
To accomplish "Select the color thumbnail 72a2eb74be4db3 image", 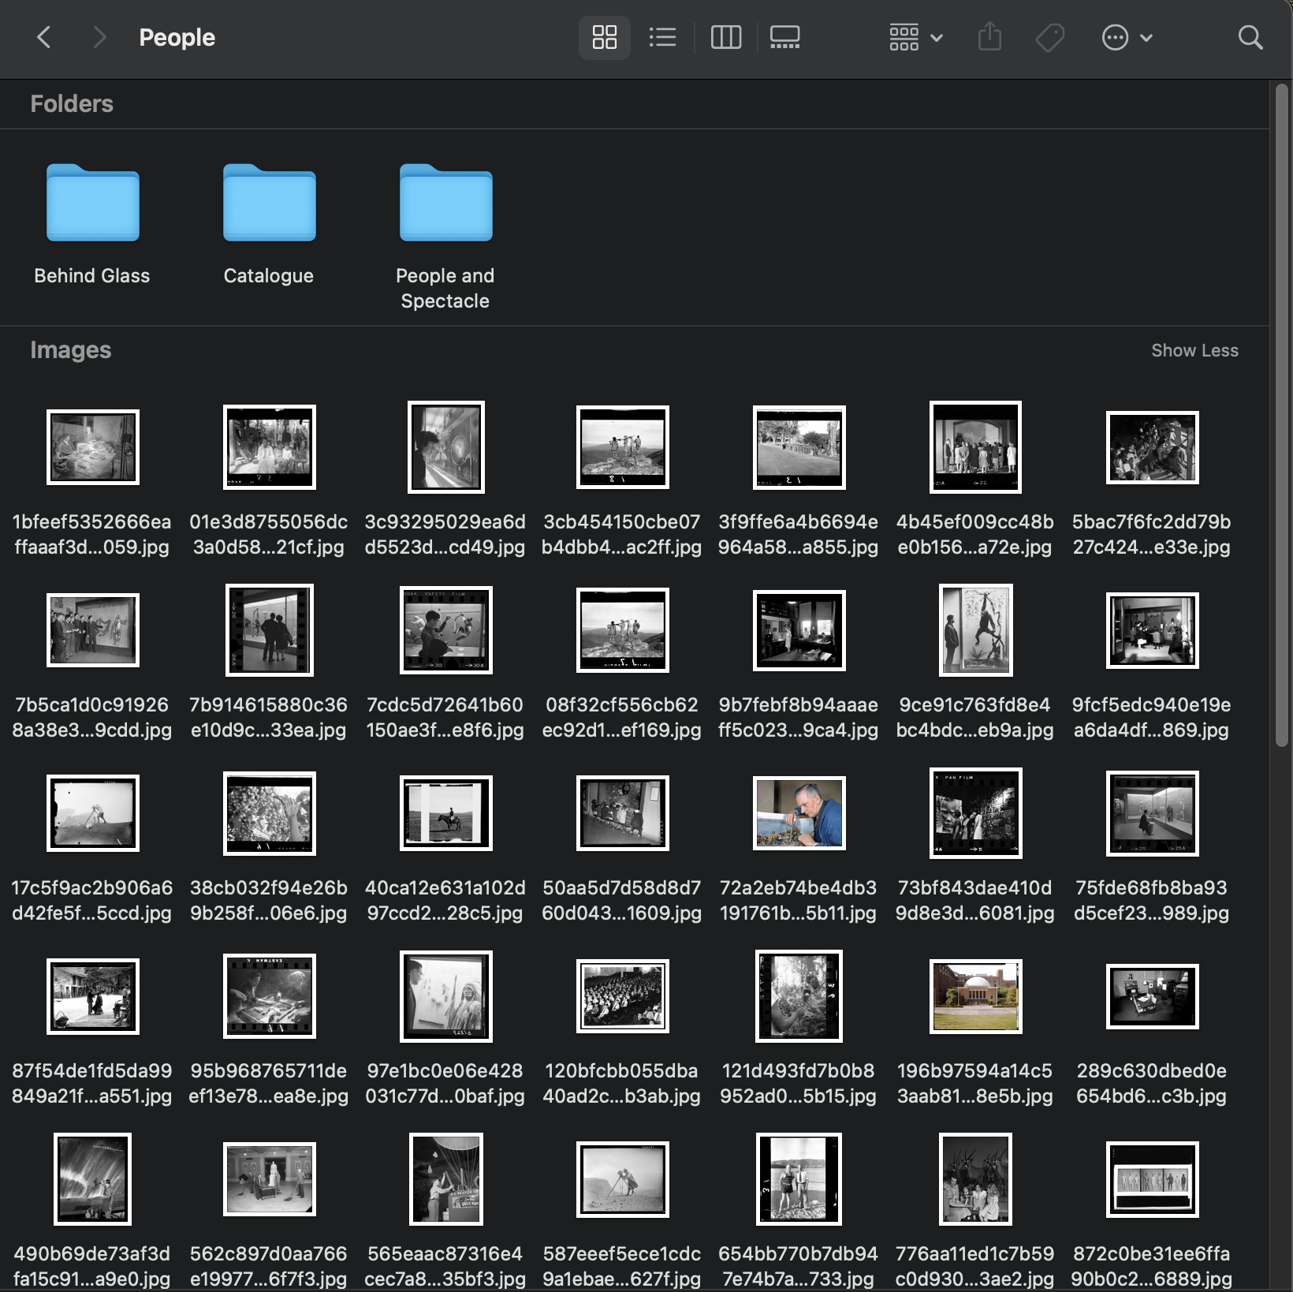I will 799,813.
